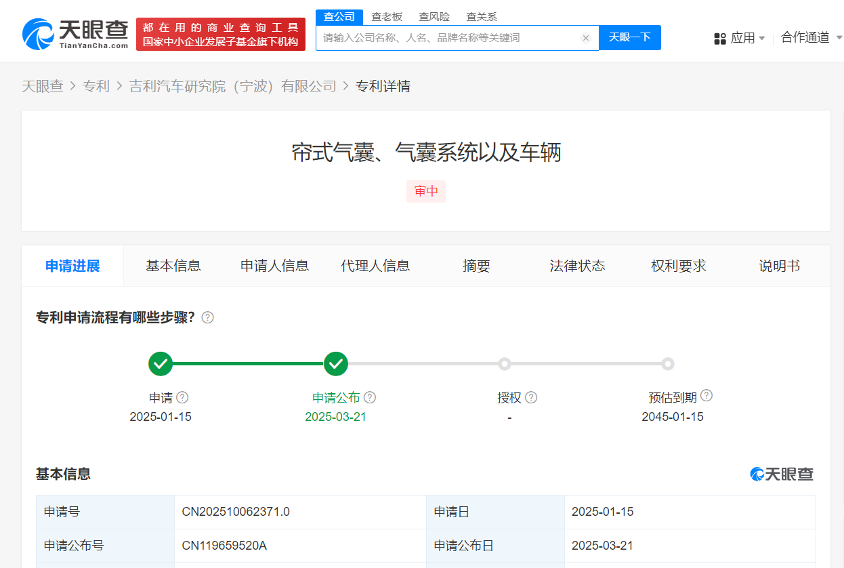Image resolution: width=844 pixels, height=568 pixels.
Task: Click the help icon next to 授权
Action: tap(531, 398)
